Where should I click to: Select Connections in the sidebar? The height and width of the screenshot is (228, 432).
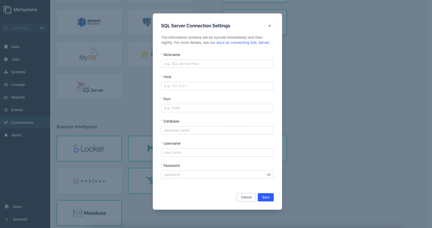coord(25,123)
